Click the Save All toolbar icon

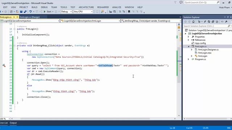tap(25, 12)
